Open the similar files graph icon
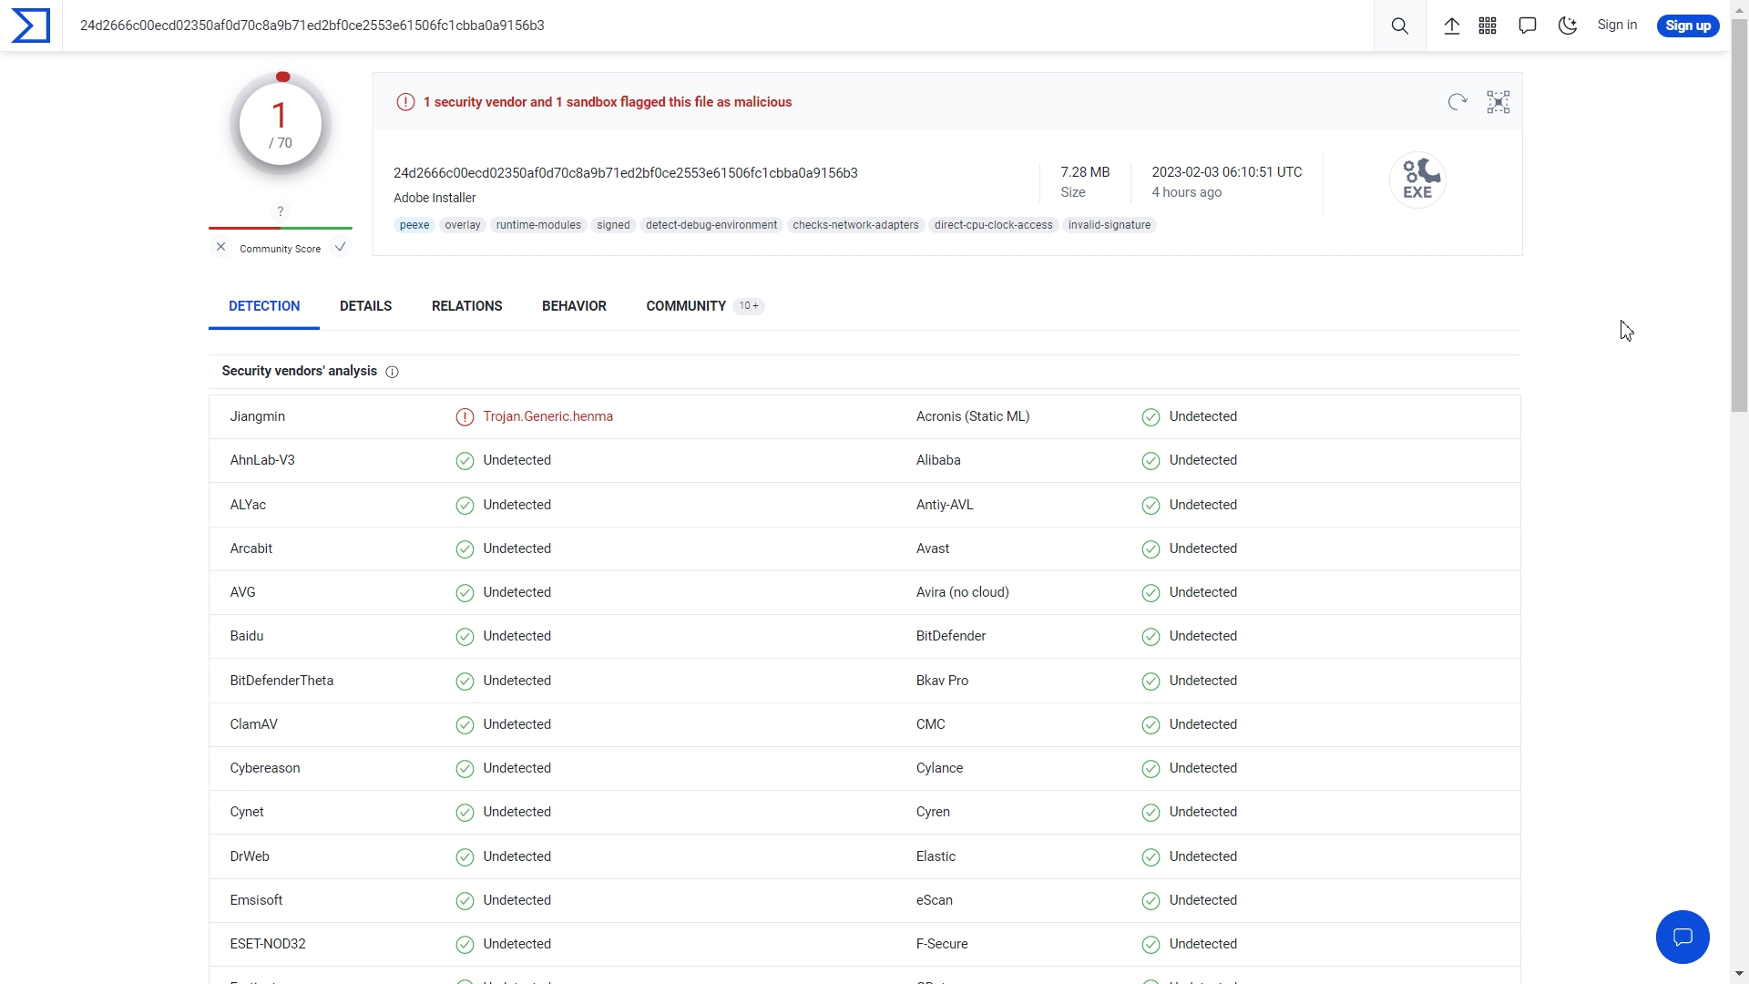 (x=1498, y=102)
